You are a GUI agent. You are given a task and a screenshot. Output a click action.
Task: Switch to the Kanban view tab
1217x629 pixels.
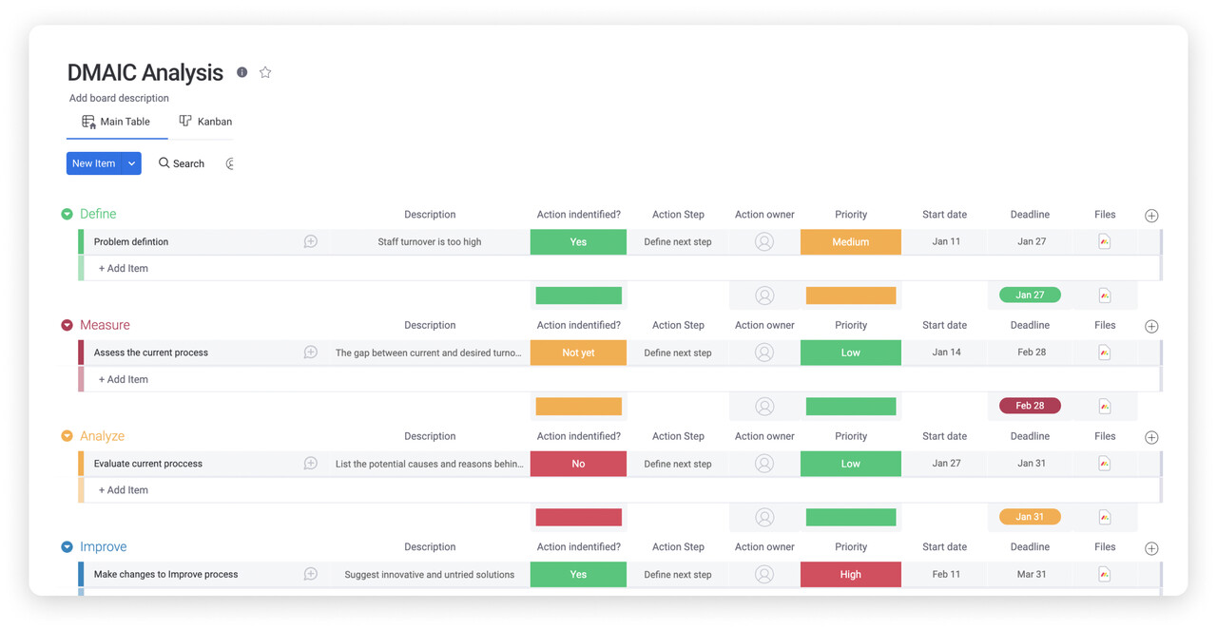(205, 122)
